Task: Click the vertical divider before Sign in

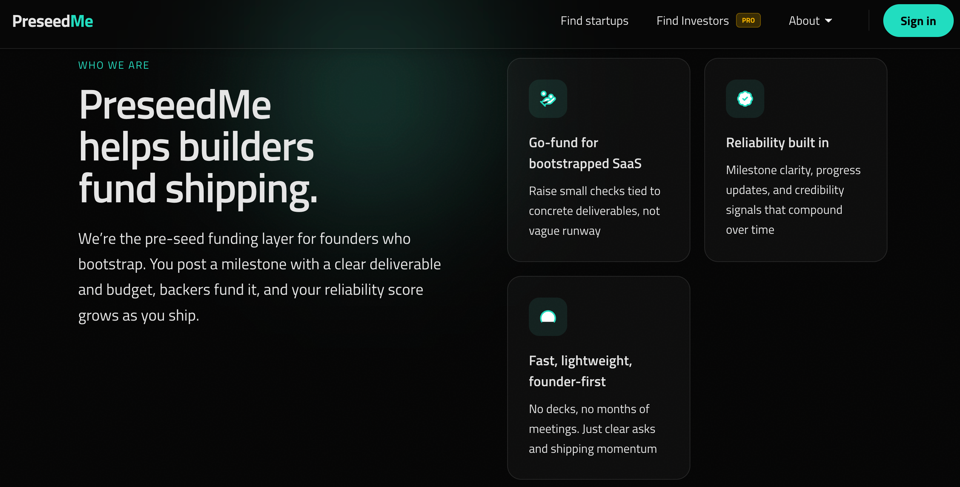Action: [869, 21]
